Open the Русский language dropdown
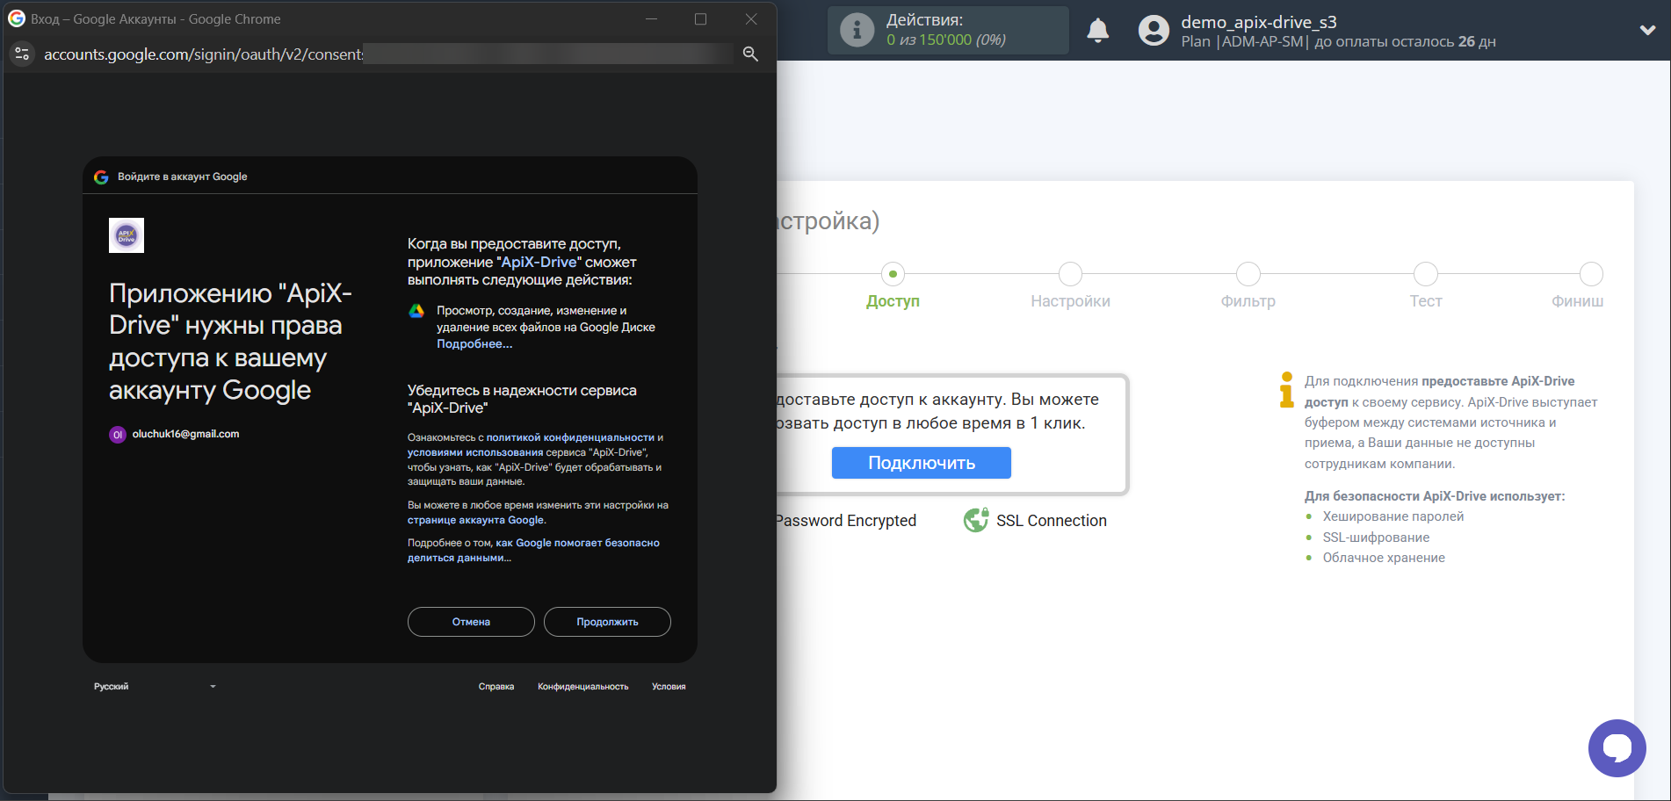Image resolution: width=1671 pixels, height=801 pixels. pos(155,687)
